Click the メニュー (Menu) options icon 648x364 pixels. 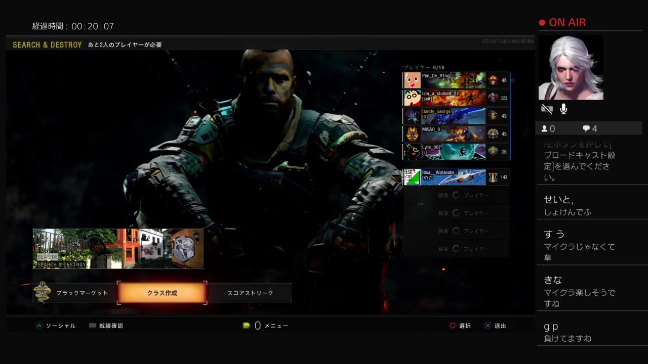coord(247,326)
